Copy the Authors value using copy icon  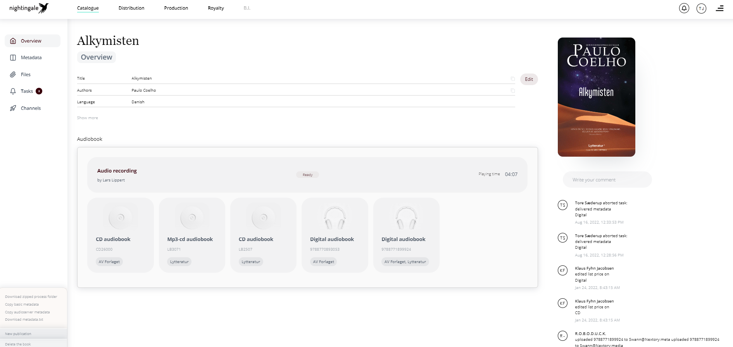(513, 91)
